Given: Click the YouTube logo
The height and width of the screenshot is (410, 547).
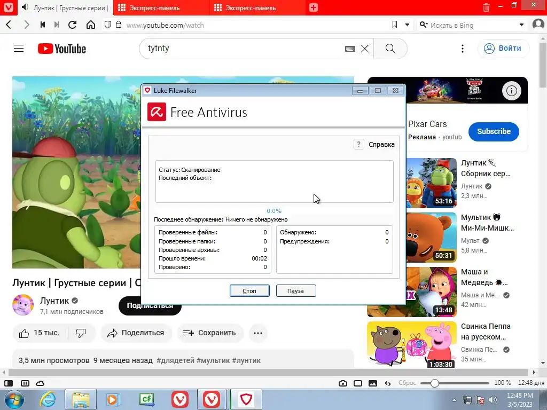Looking at the screenshot, I should click(x=62, y=49).
